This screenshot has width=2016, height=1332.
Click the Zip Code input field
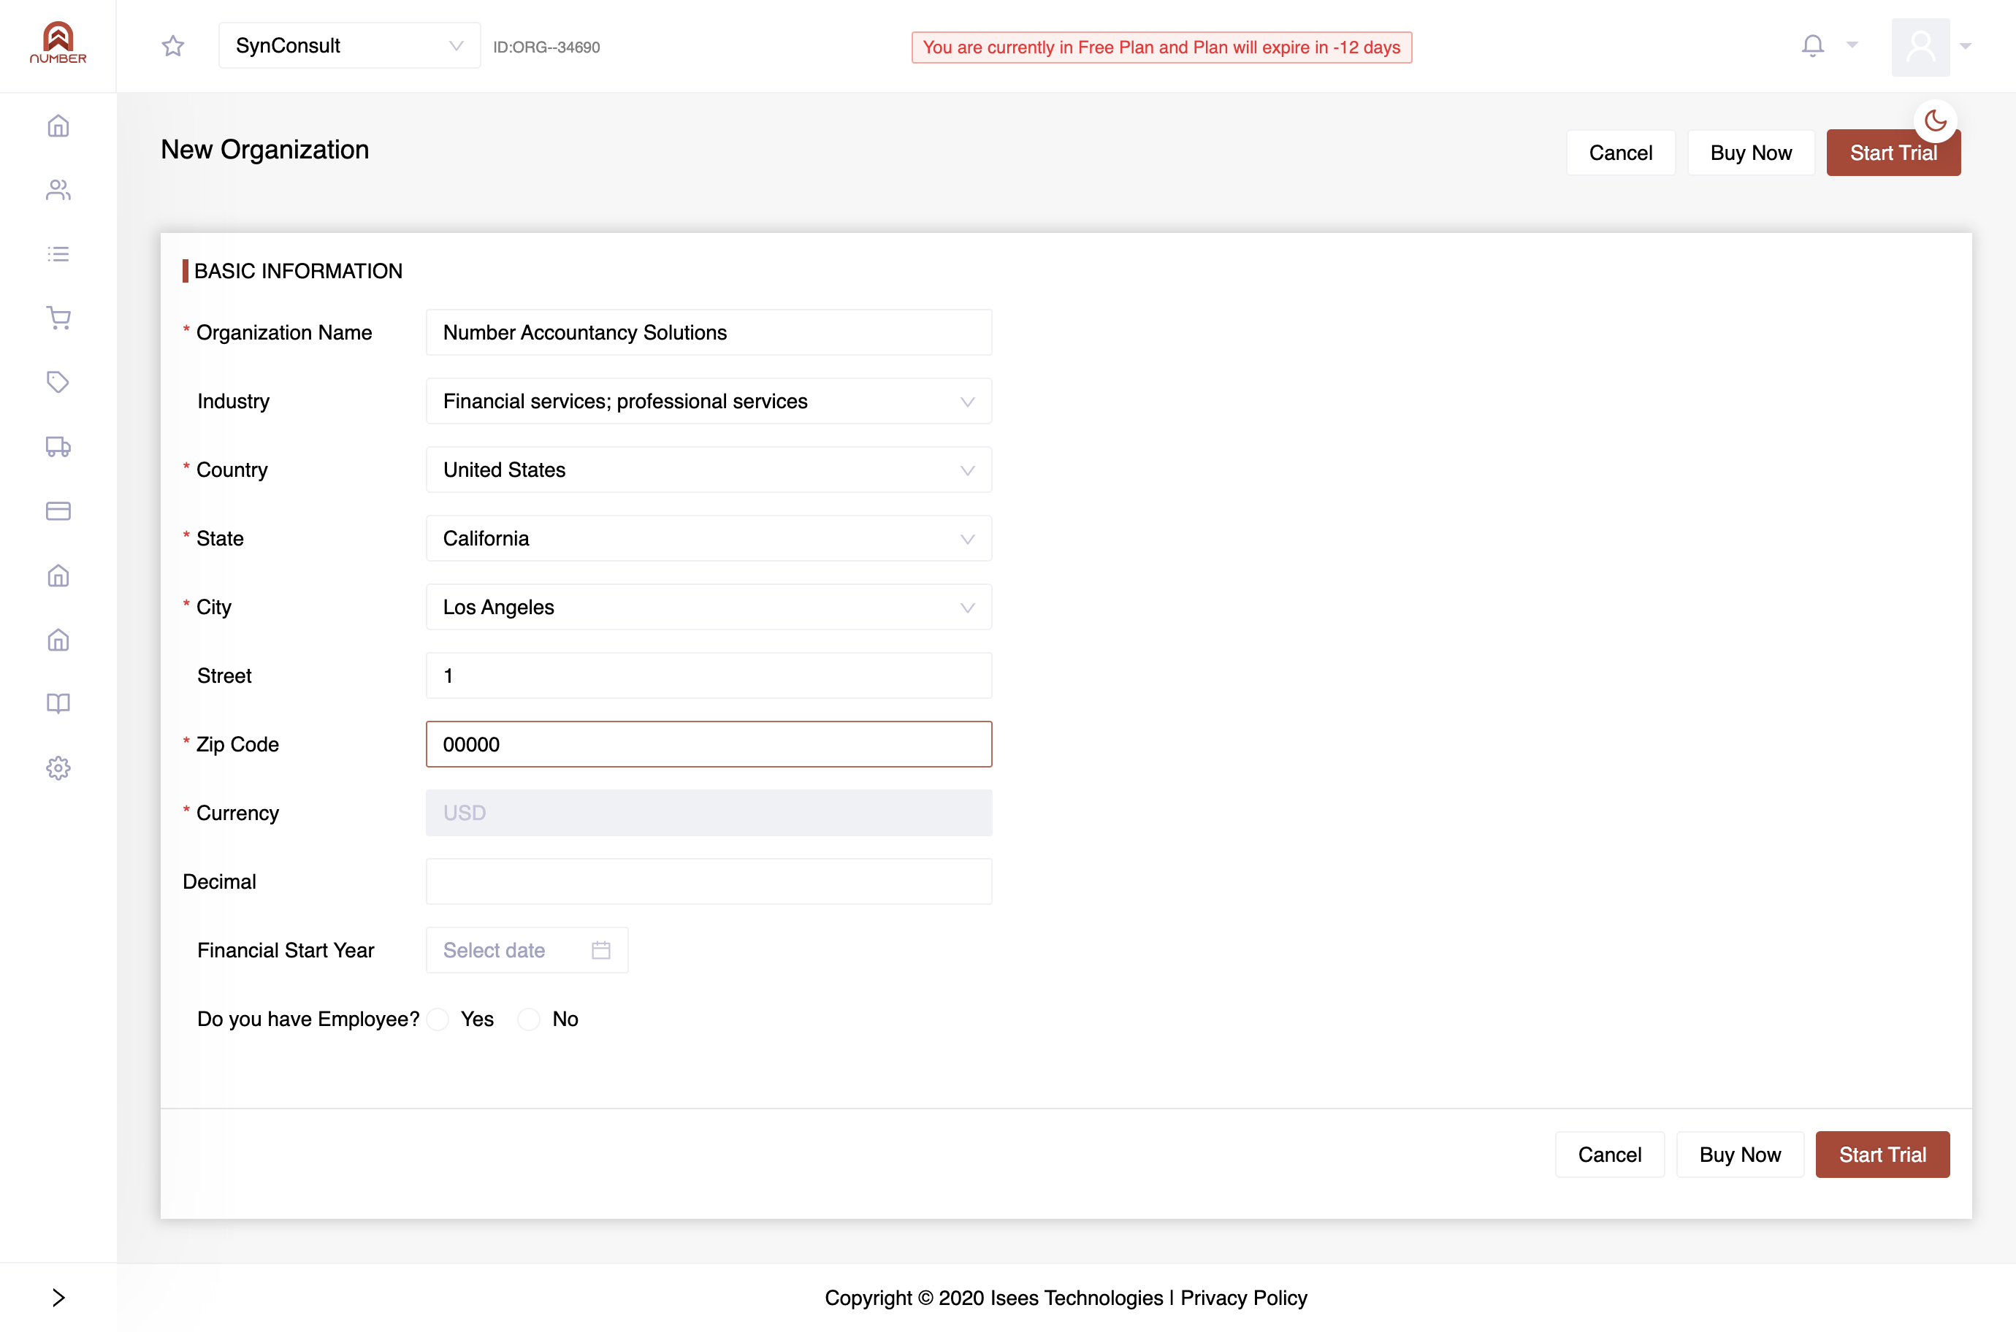pyautogui.click(x=709, y=744)
